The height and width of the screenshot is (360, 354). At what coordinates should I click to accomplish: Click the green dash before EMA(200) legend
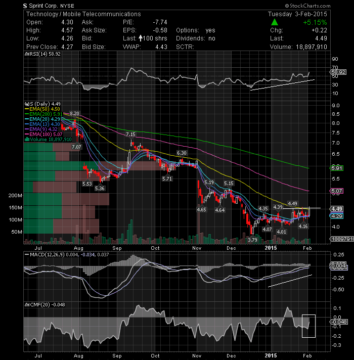coord(27,114)
